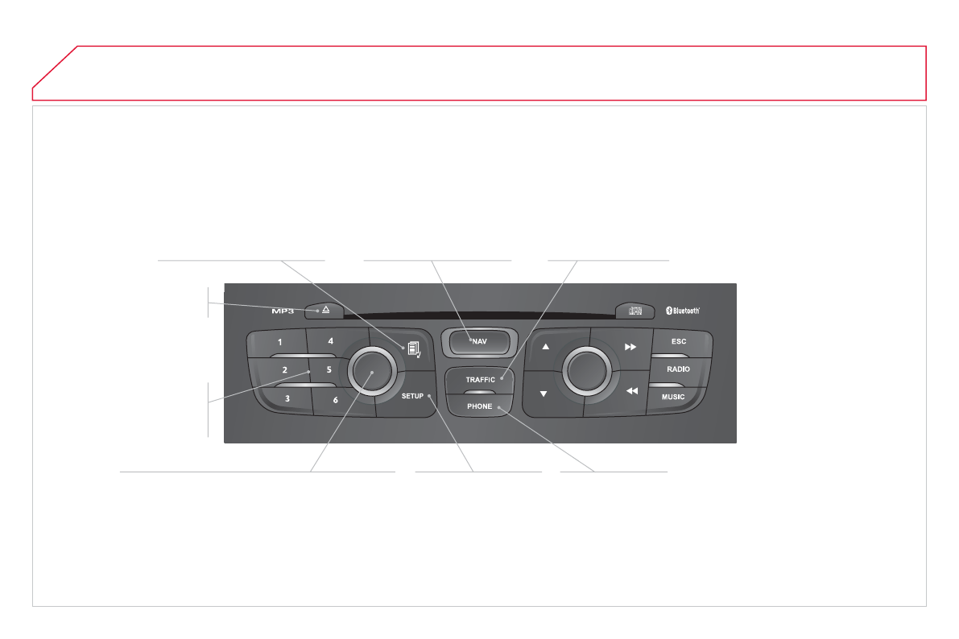Click the right selection rotary knob

(586, 371)
